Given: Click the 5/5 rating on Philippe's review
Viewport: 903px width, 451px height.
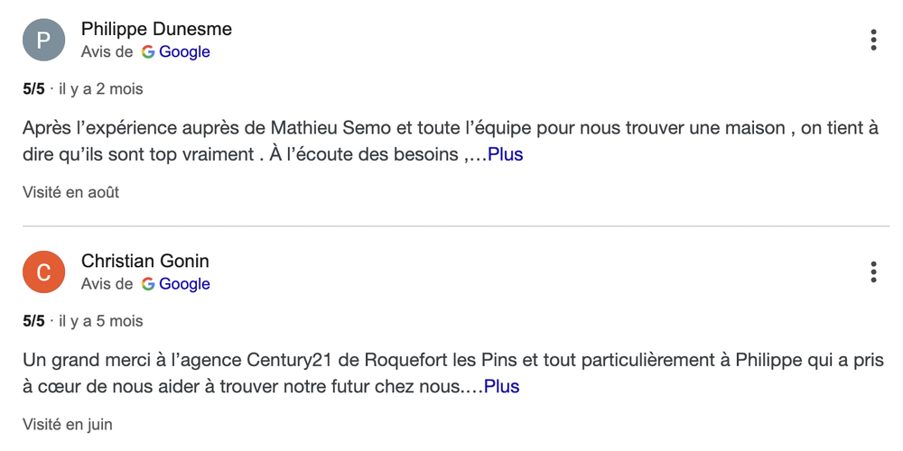Looking at the screenshot, I should point(33,89).
